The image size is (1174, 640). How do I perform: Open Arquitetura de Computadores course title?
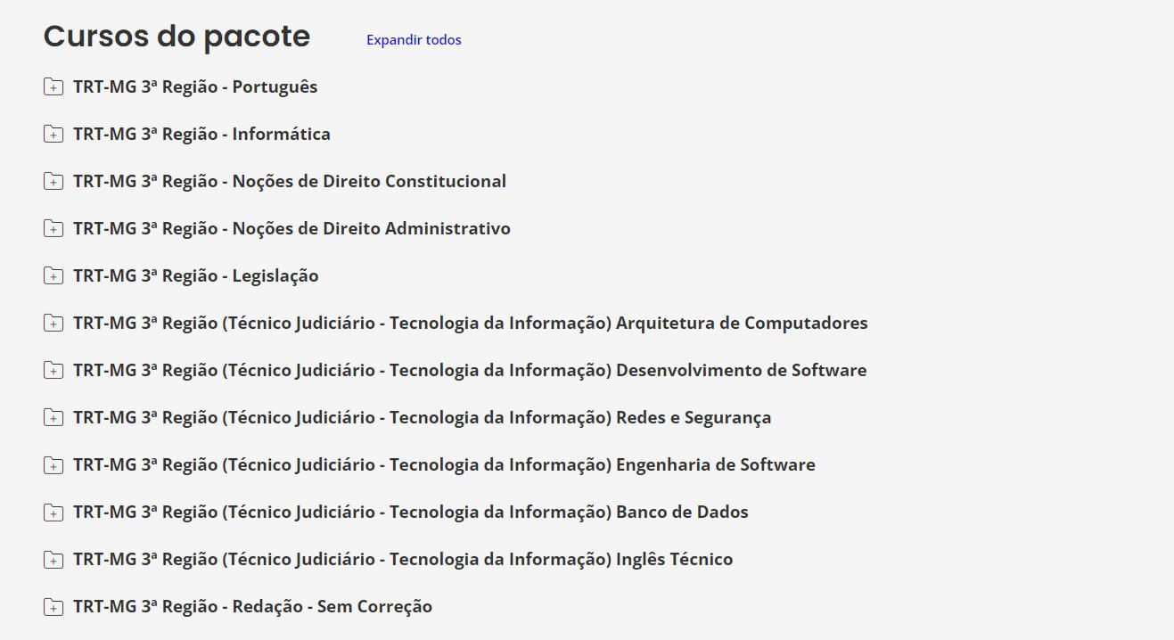click(470, 324)
